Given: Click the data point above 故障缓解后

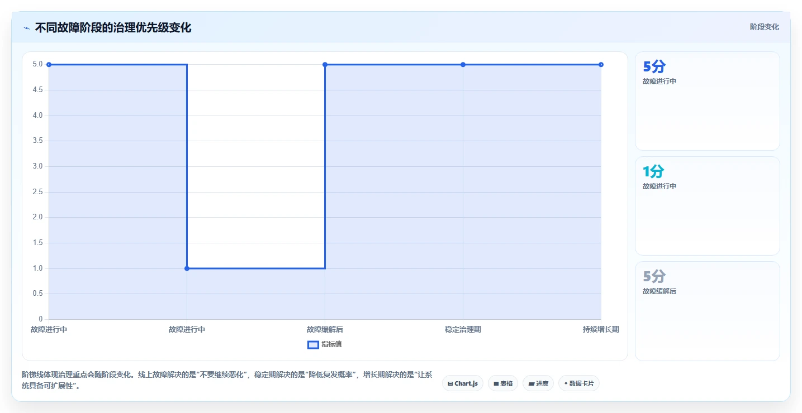Looking at the screenshot, I should click(325, 65).
